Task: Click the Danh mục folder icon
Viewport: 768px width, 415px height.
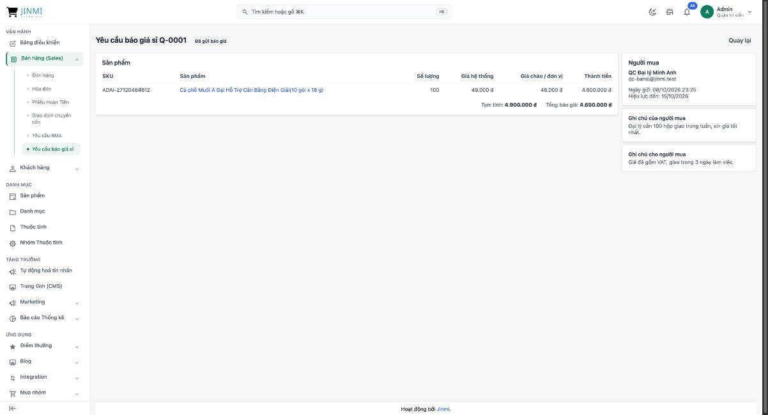Action: click(13, 212)
